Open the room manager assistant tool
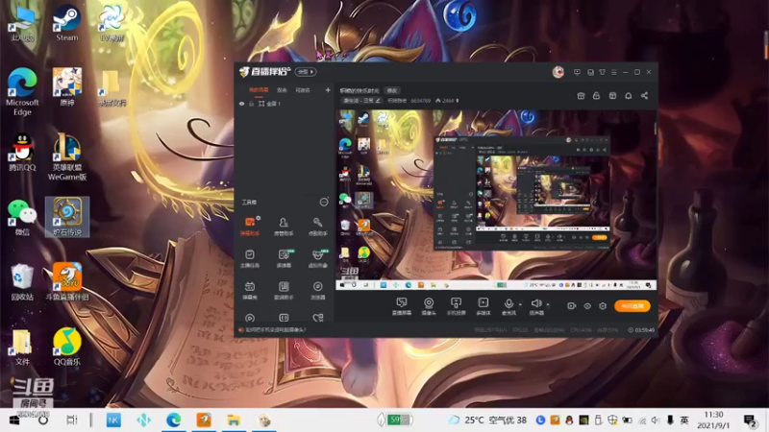The image size is (769, 432). [x=284, y=227]
